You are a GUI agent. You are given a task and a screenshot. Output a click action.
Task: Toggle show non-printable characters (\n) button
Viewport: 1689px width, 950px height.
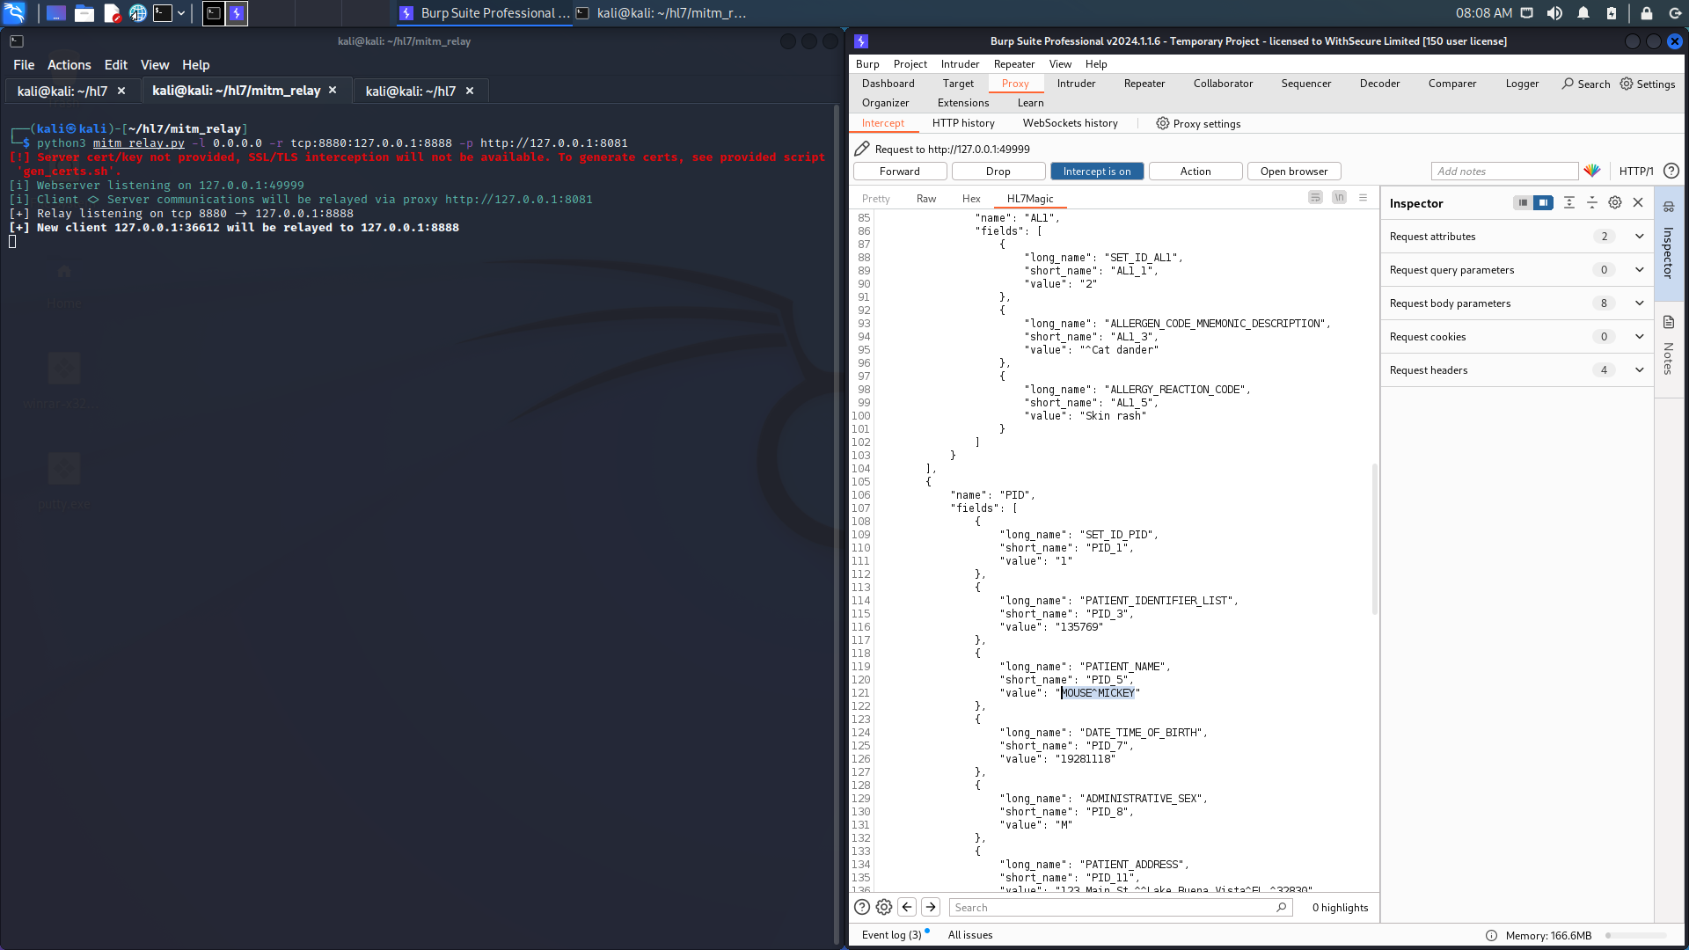point(1339,198)
